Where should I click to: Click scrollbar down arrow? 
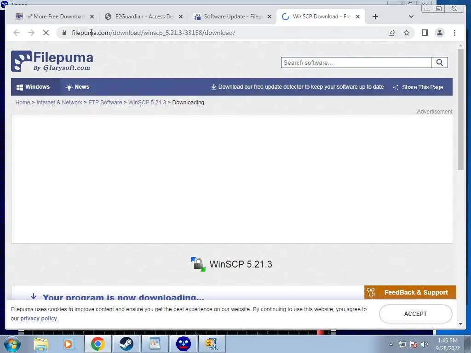coord(460,324)
